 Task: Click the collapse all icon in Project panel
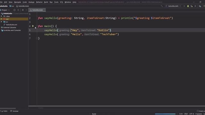pyautogui.click(x=18, y=10)
